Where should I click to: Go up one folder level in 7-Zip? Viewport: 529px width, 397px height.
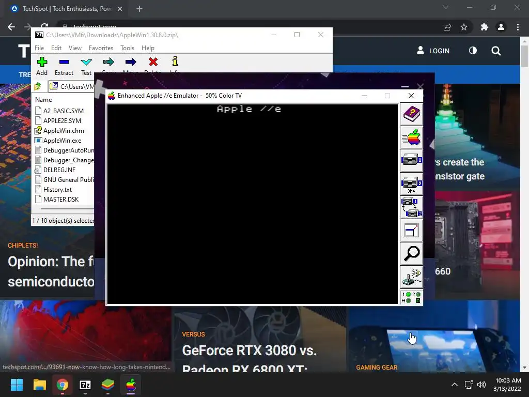(x=38, y=86)
